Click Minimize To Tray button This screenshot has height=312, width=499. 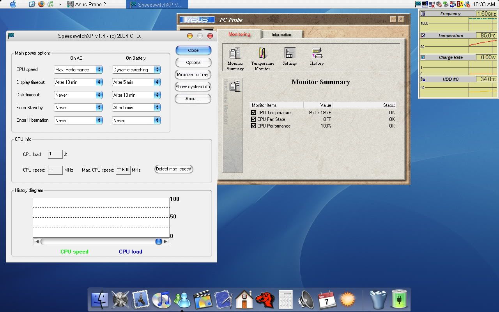[193, 74]
